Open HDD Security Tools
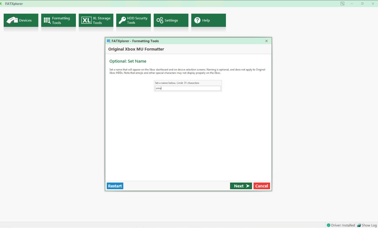 pos(133,20)
